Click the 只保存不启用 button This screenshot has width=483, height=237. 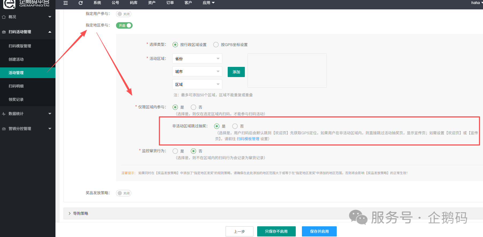276,231
